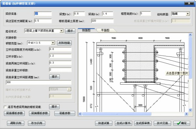Click the 梁高D input field
196x129 pixels.
point(108,14)
